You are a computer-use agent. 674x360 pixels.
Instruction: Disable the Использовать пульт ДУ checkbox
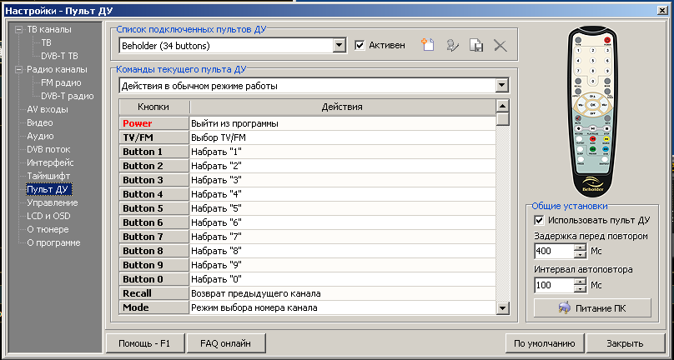click(539, 221)
